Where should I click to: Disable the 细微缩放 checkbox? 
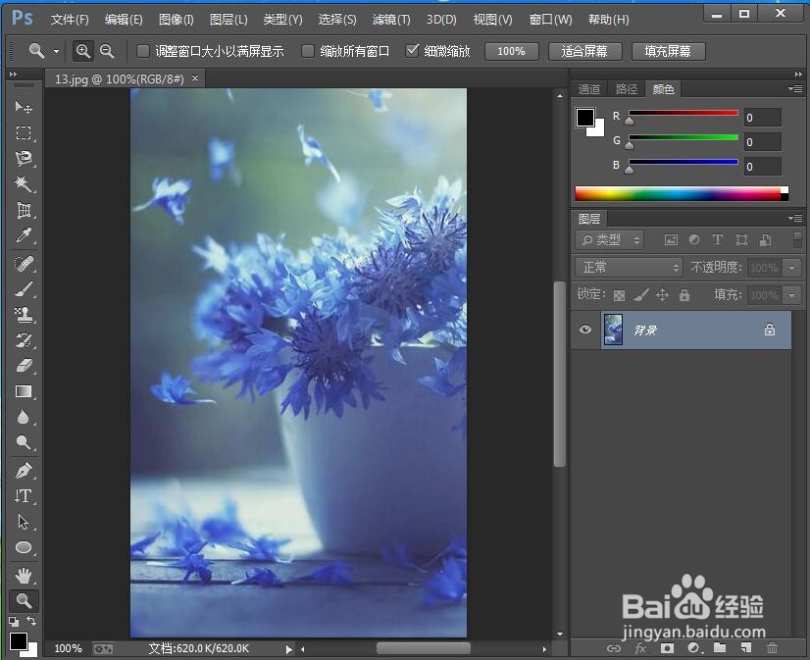pyautogui.click(x=414, y=51)
